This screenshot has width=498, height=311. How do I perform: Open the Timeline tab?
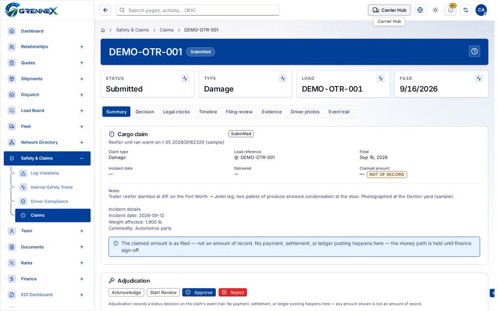click(x=208, y=112)
